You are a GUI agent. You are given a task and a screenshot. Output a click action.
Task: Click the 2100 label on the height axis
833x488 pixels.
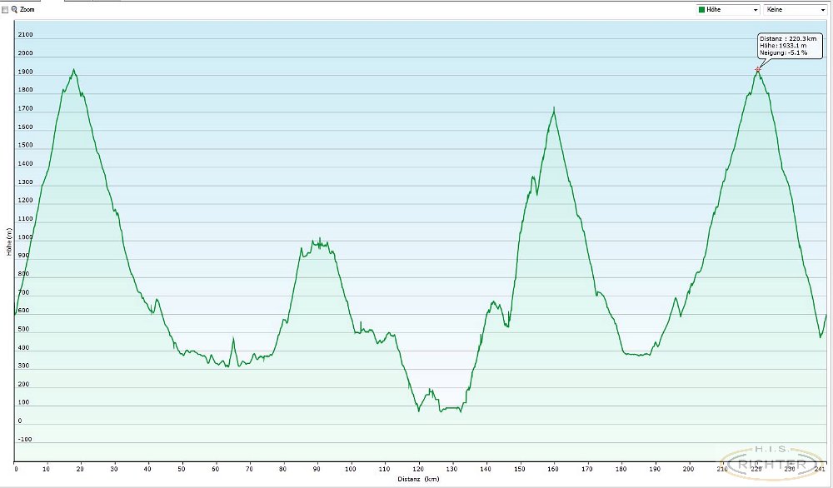[x=25, y=35]
